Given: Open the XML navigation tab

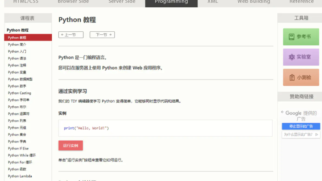Looking at the screenshot, I should click(213, 2).
